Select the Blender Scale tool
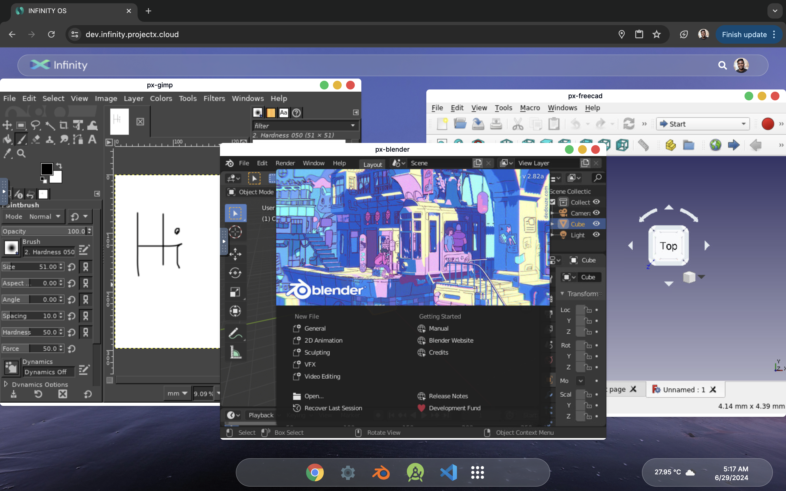The width and height of the screenshot is (786, 491). tap(236, 292)
